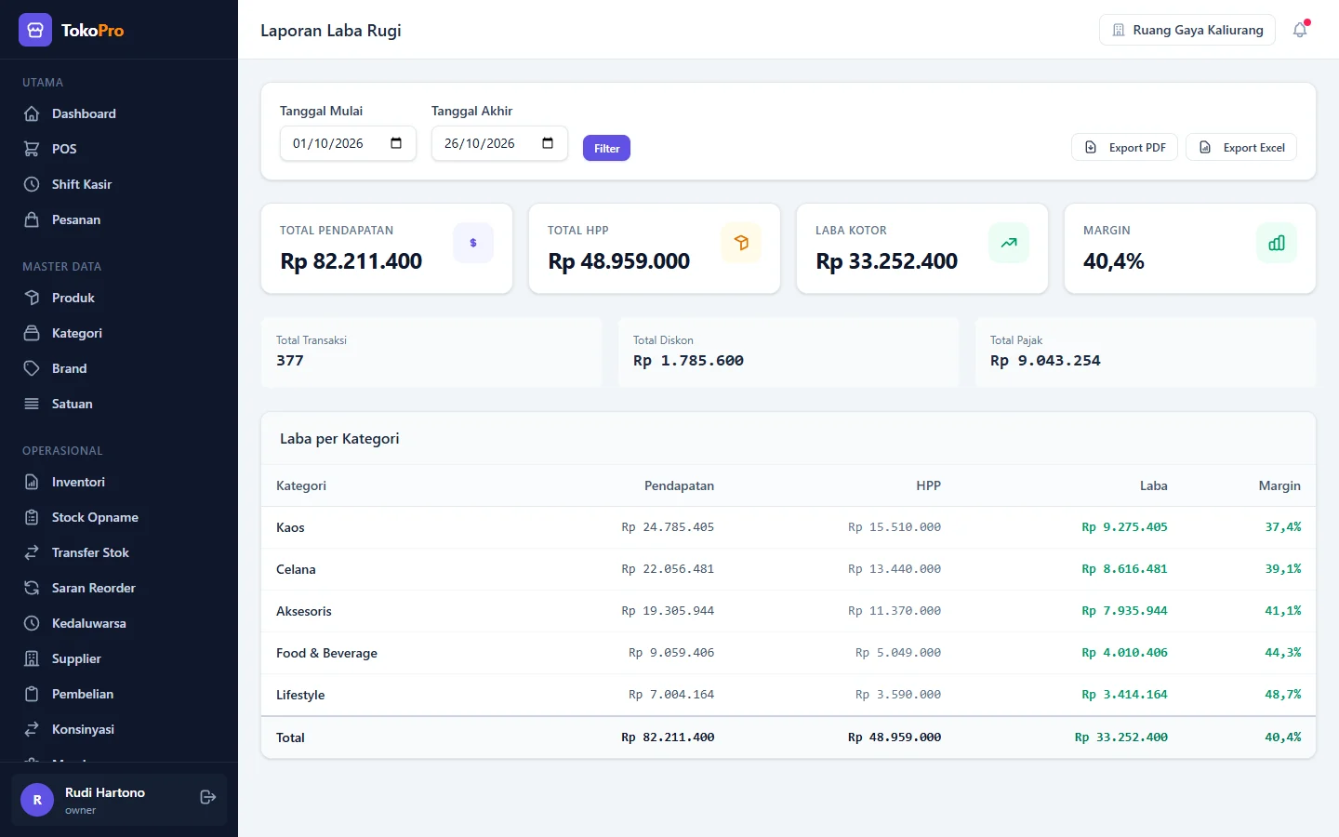
Task: Click the Supplier building icon
Action: tap(32, 658)
